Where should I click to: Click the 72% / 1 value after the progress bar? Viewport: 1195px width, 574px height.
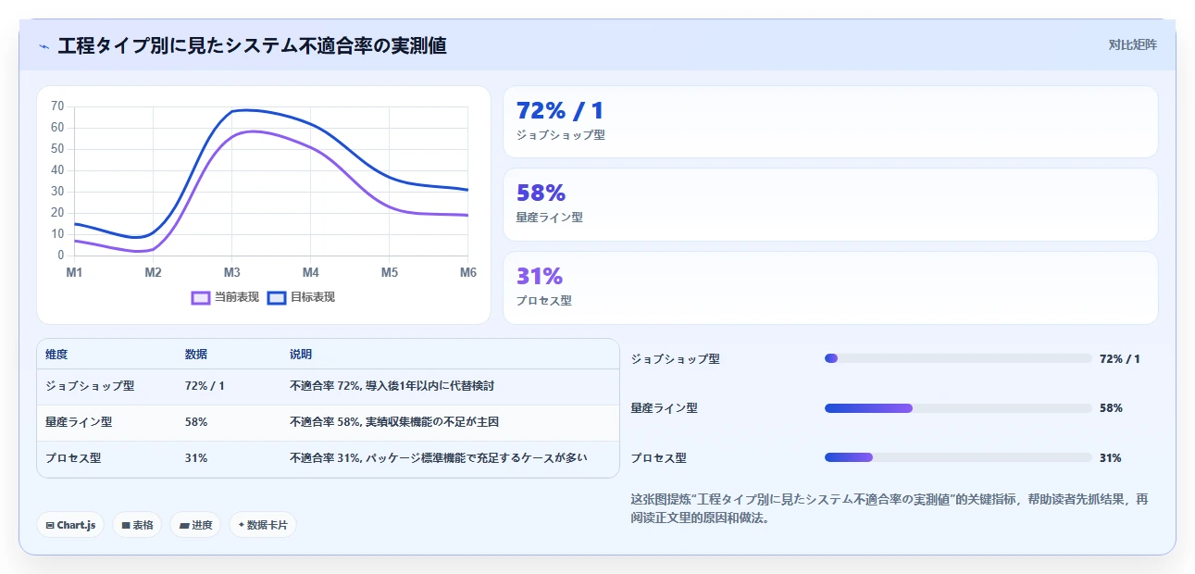(1120, 359)
